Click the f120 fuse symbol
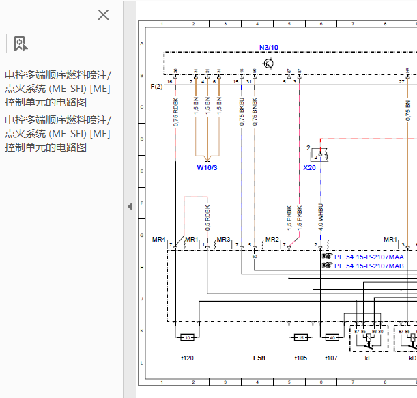Image resolution: width=417 pixels, height=398 pixels. coord(188,338)
